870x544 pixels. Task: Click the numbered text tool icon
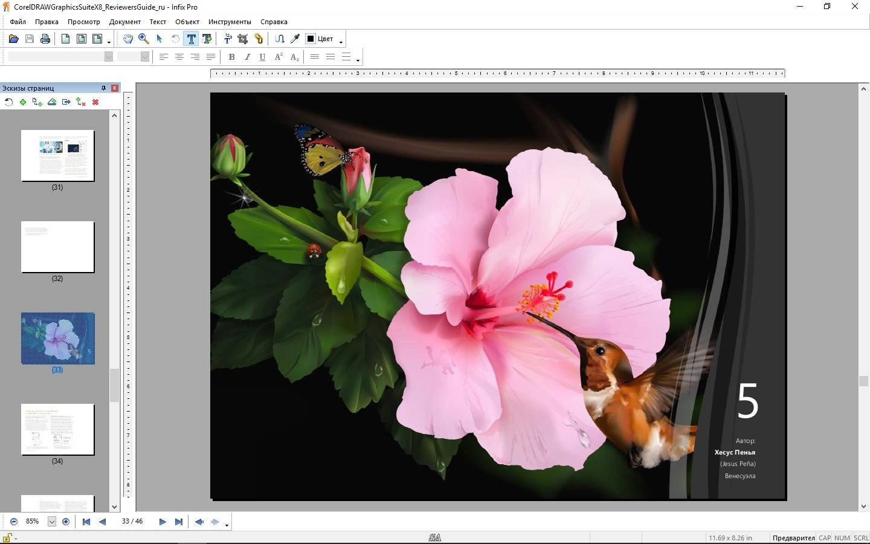click(x=228, y=39)
